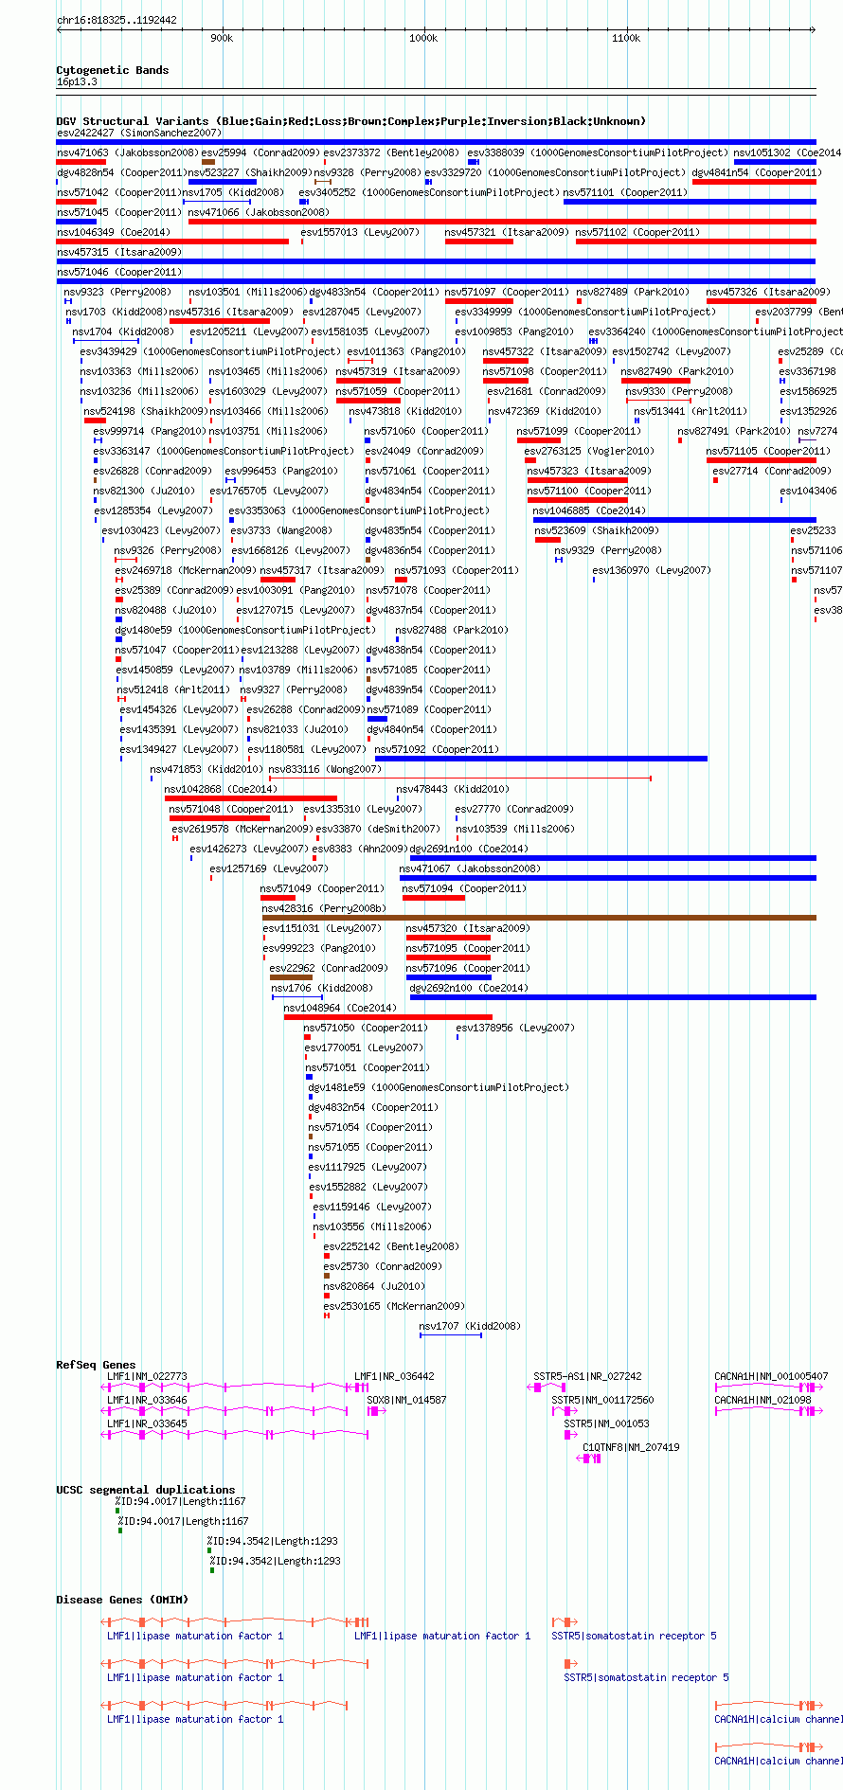The width and height of the screenshot is (843, 1790).
Task: Click the esv25994 (Conrad2009) label
Action: click(261, 152)
